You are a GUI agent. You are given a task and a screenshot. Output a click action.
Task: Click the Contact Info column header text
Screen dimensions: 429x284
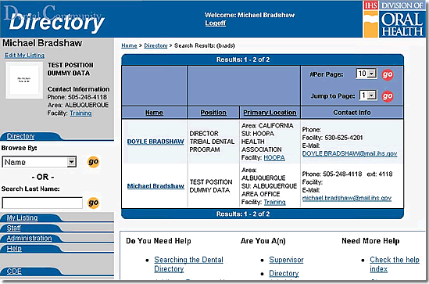click(x=352, y=113)
